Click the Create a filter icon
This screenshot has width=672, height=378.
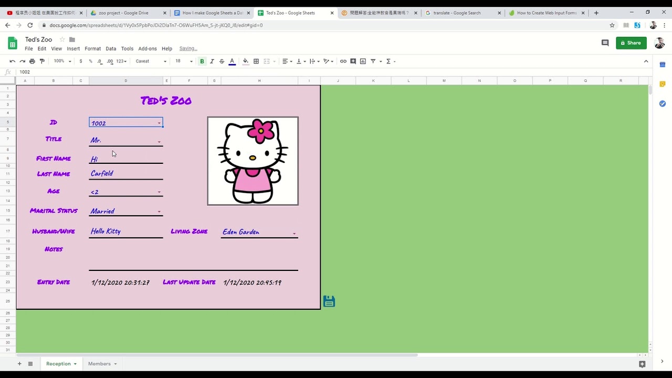pos(373,61)
